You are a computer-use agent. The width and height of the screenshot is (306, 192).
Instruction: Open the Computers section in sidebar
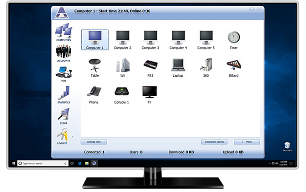[x=64, y=32]
